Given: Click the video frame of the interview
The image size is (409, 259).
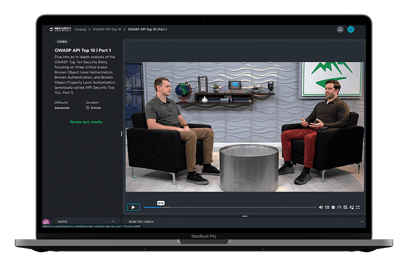Looking at the screenshot, I should tap(245, 127).
